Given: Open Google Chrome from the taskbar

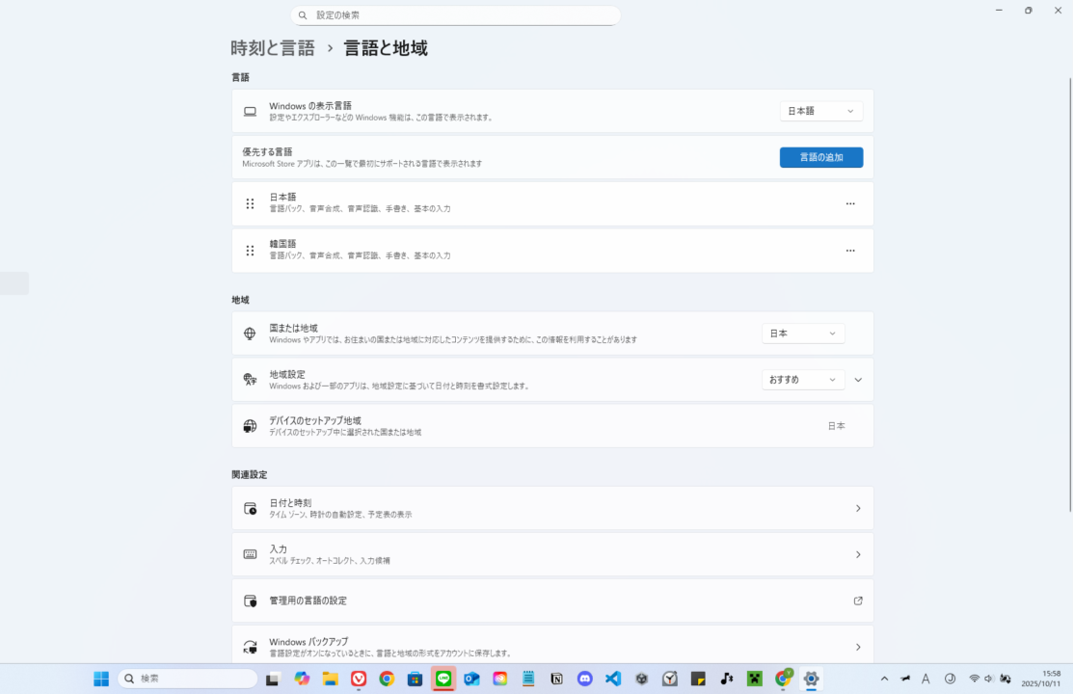Looking at the screenshot, I should tap(386, 678).
